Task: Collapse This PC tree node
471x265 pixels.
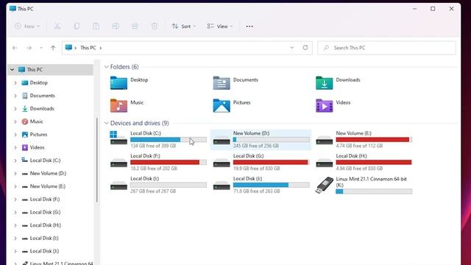Action: click(x=12, y=69)
